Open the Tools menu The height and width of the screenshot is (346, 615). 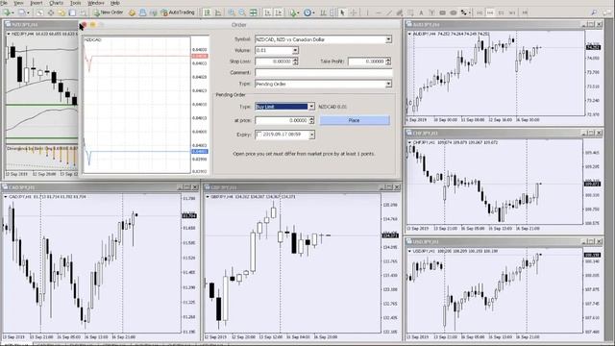(x=75, y=3)
